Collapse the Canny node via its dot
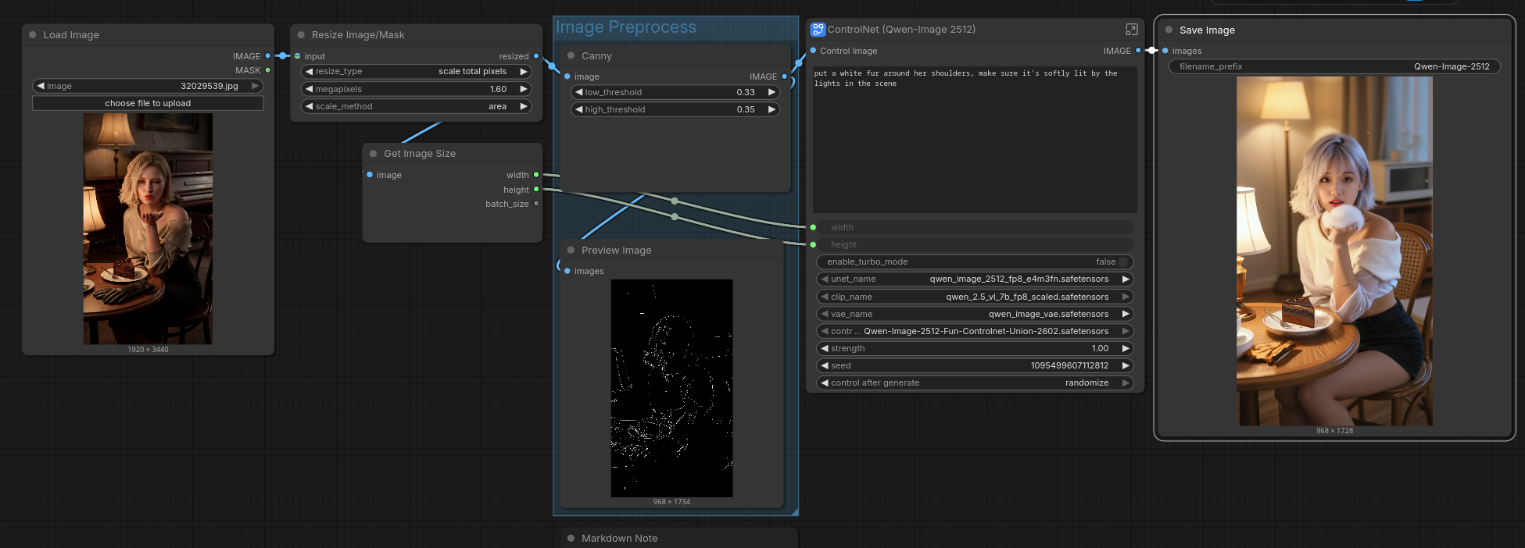The image size is (1525, 548). tap(571, 56)
